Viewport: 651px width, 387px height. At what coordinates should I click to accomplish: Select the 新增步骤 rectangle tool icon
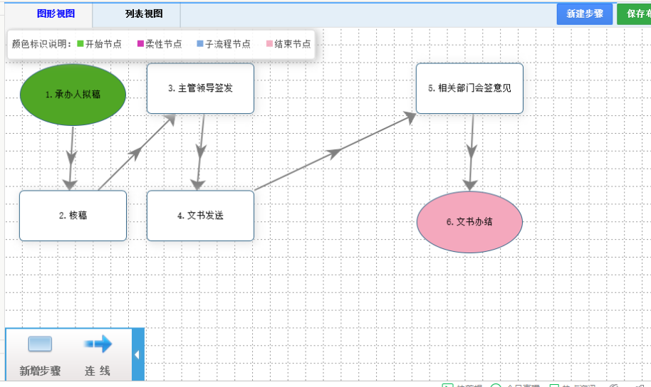[x=40, y=345]
